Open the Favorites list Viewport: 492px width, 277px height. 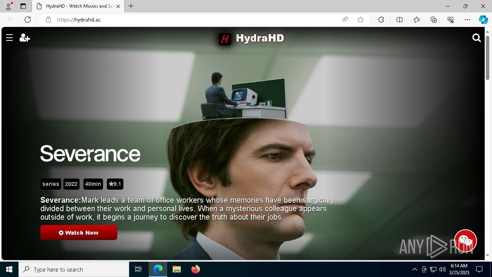[x=417, y=20]
